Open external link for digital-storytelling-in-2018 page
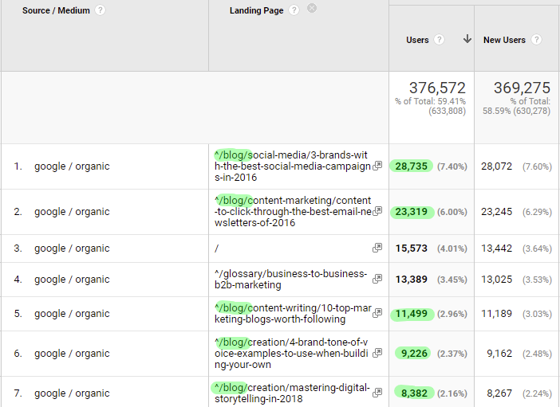 [377, 393]
